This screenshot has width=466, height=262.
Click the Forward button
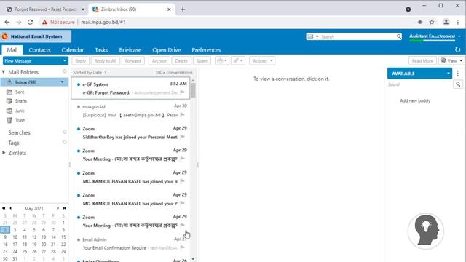133,61
